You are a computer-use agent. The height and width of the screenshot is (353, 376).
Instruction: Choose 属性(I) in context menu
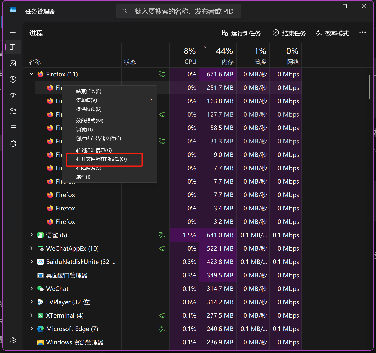[x=109, y=177]
